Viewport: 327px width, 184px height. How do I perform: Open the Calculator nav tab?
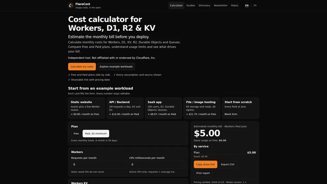click(x=176, y=5)
